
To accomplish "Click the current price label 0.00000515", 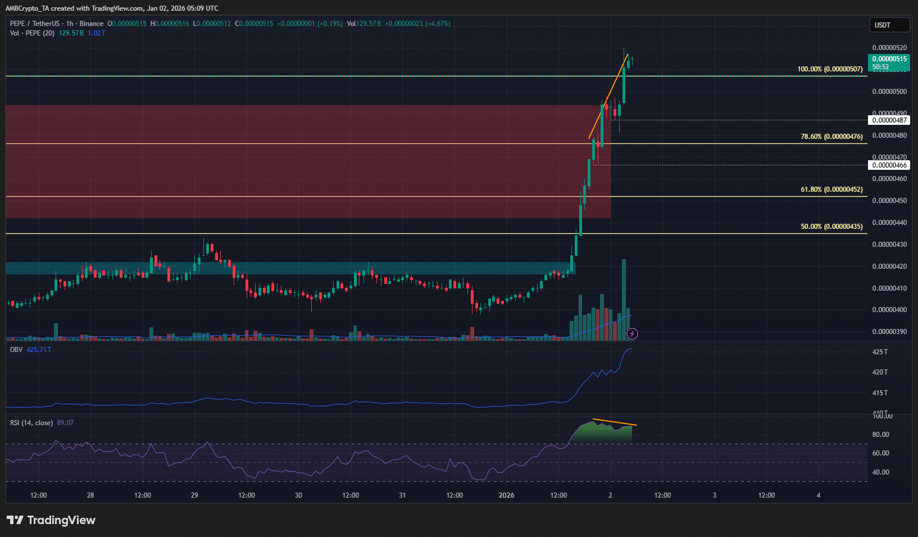I will pyautogui.click(x=889, y=59).
